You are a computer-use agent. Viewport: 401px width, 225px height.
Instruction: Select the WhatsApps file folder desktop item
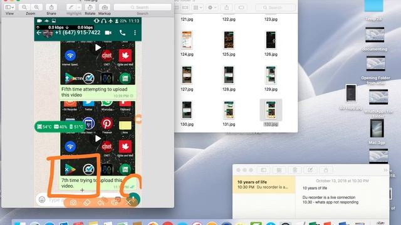pyautogui.click(x=378, y=97)
